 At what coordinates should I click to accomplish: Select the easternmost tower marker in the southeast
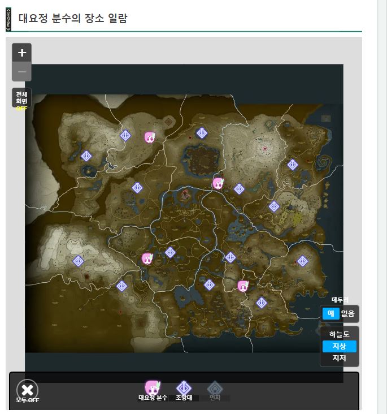click(x=303, y=261)
